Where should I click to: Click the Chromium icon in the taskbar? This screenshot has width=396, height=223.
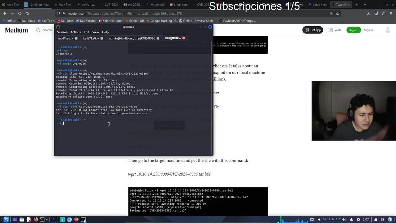point(69,220)
